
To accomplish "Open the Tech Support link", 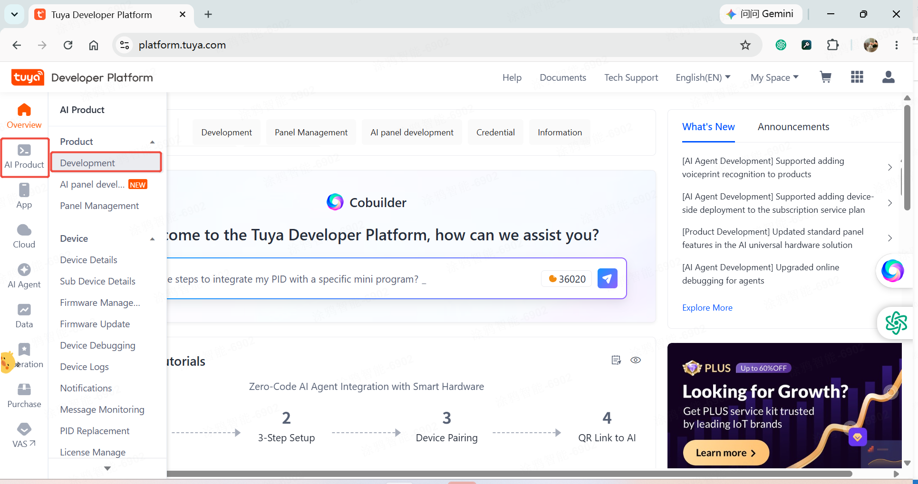I will [631, 77].
